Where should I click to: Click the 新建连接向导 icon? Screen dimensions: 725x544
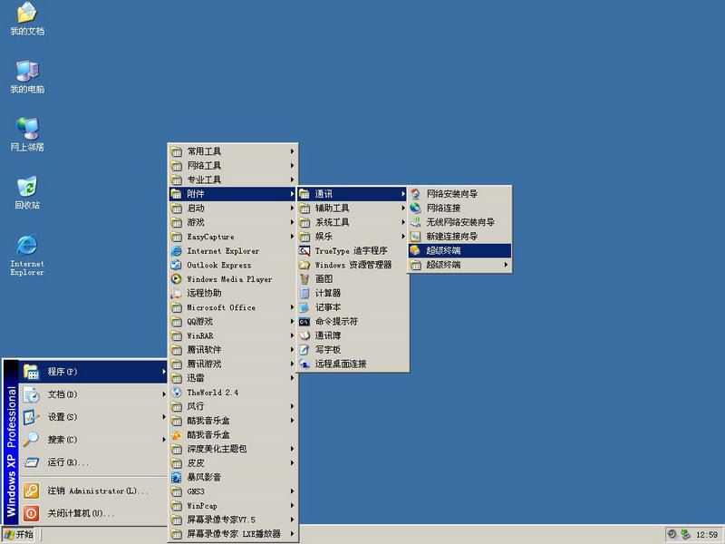pyautogui.click(x=416, y=237)
